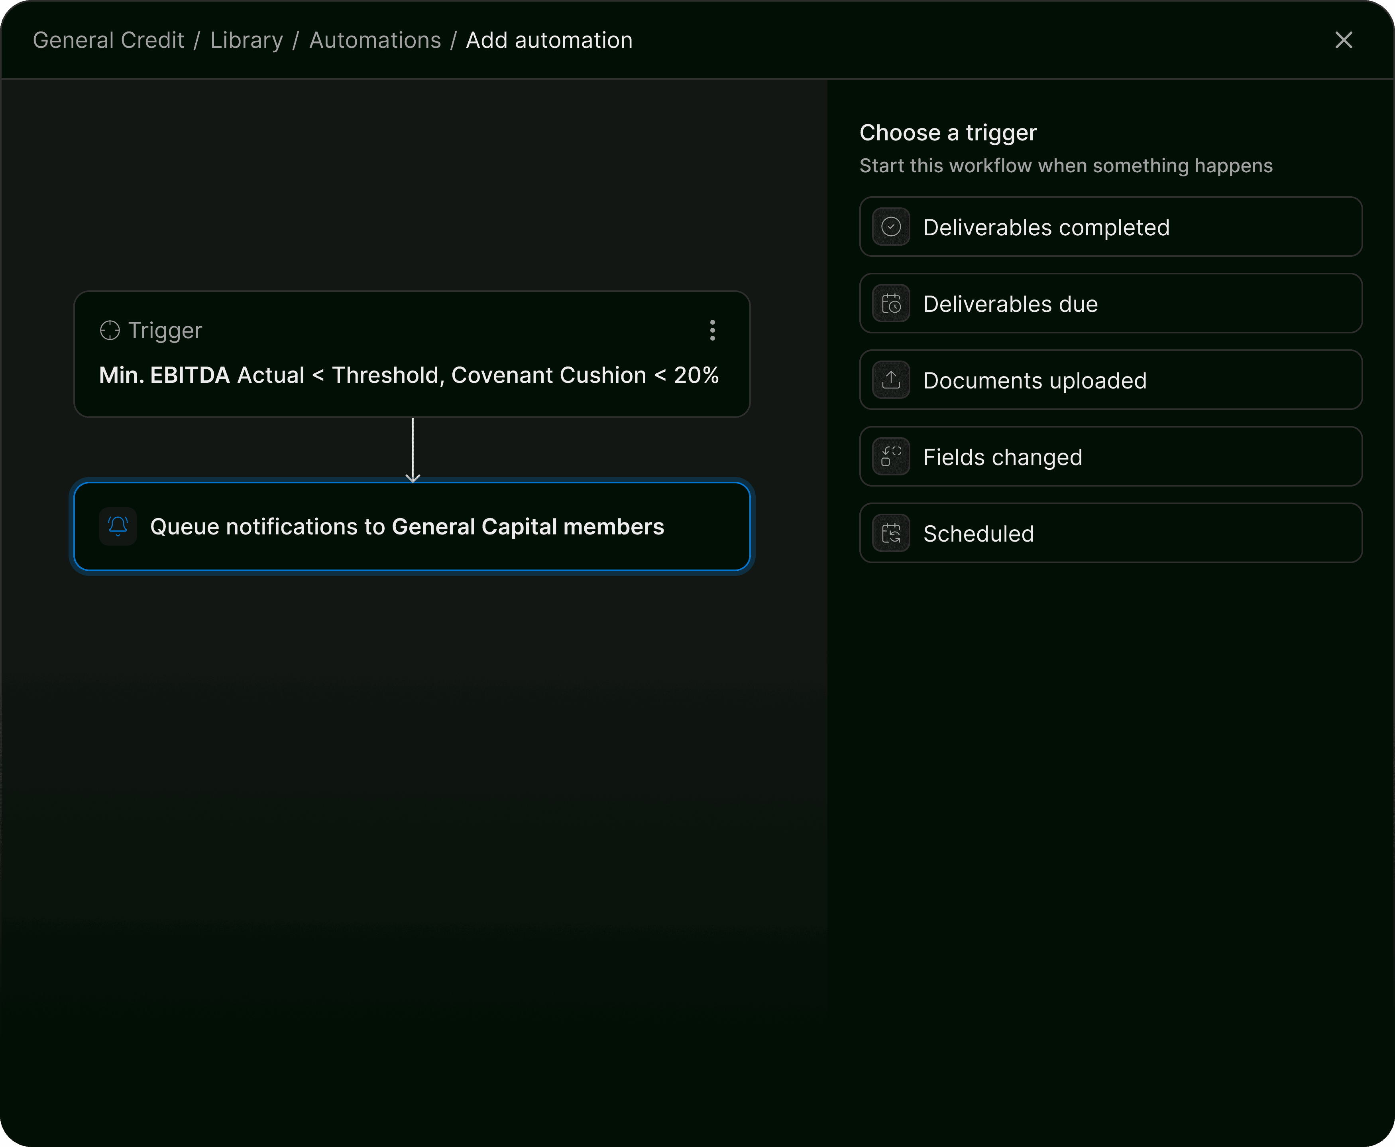Click the Trigger crosshair icon
Viewport: 1395px width, 1147px height.
coord(110,330)
